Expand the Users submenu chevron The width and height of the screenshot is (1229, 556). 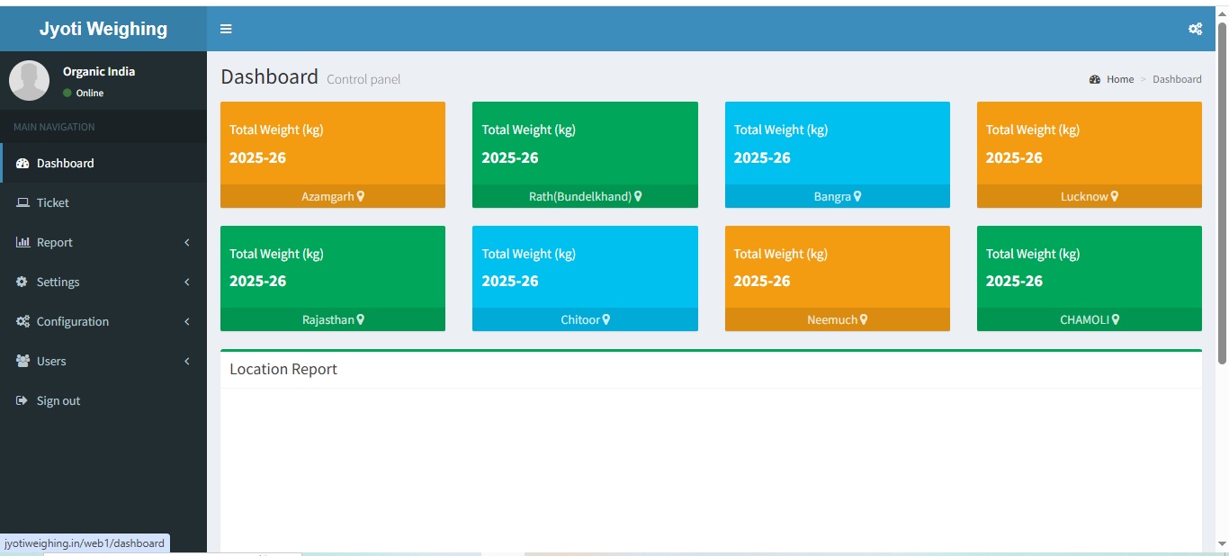tap(187, 362)
